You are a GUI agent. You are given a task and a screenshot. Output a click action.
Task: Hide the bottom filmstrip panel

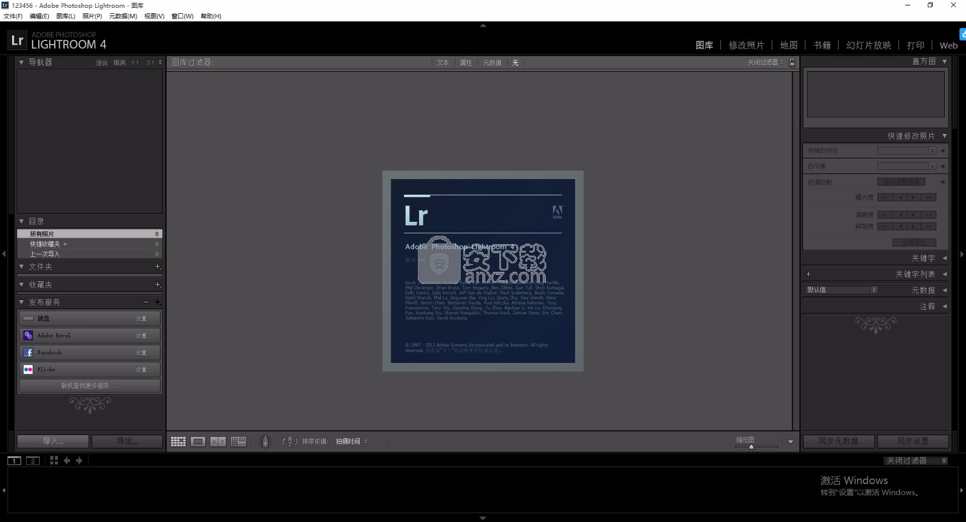click(483, 518)
